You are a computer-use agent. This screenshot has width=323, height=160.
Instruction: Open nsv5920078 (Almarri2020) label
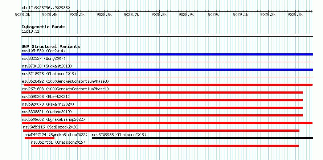click(48, 104)
